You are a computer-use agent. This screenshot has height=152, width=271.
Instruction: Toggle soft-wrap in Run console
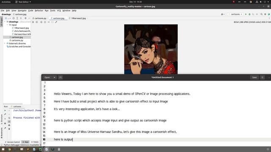pyautogui.click(x=9, y=118)
